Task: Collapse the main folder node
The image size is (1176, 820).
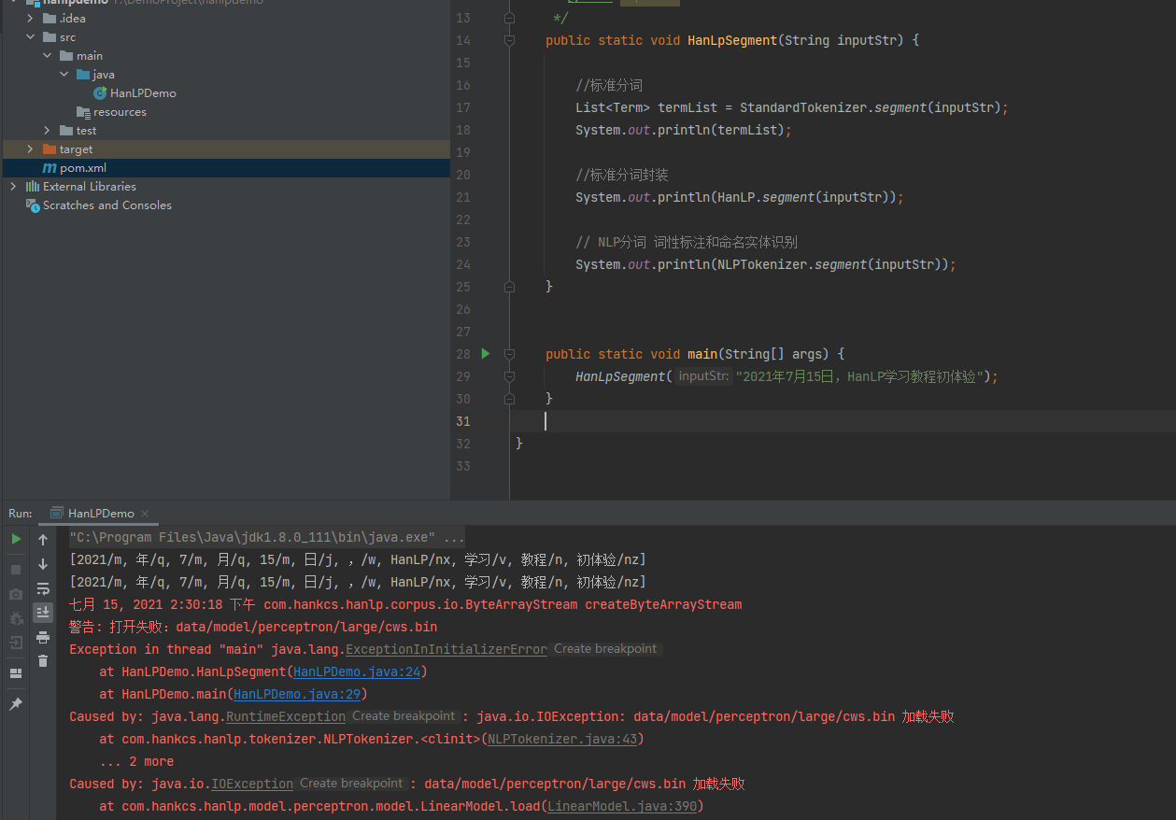Action: [47, 56]
